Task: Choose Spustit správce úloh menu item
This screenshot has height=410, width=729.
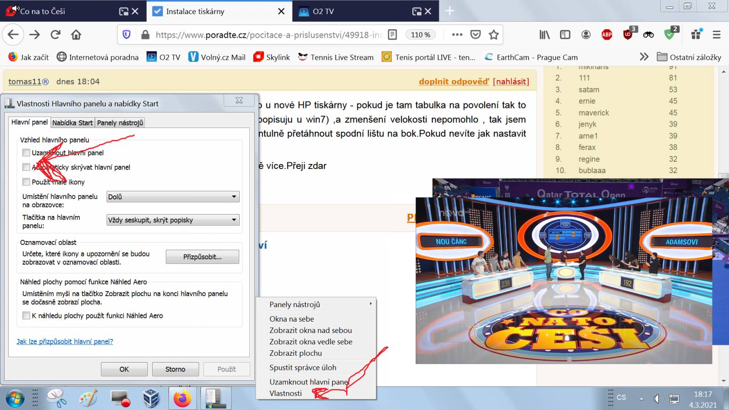Action: click(303, 368)
